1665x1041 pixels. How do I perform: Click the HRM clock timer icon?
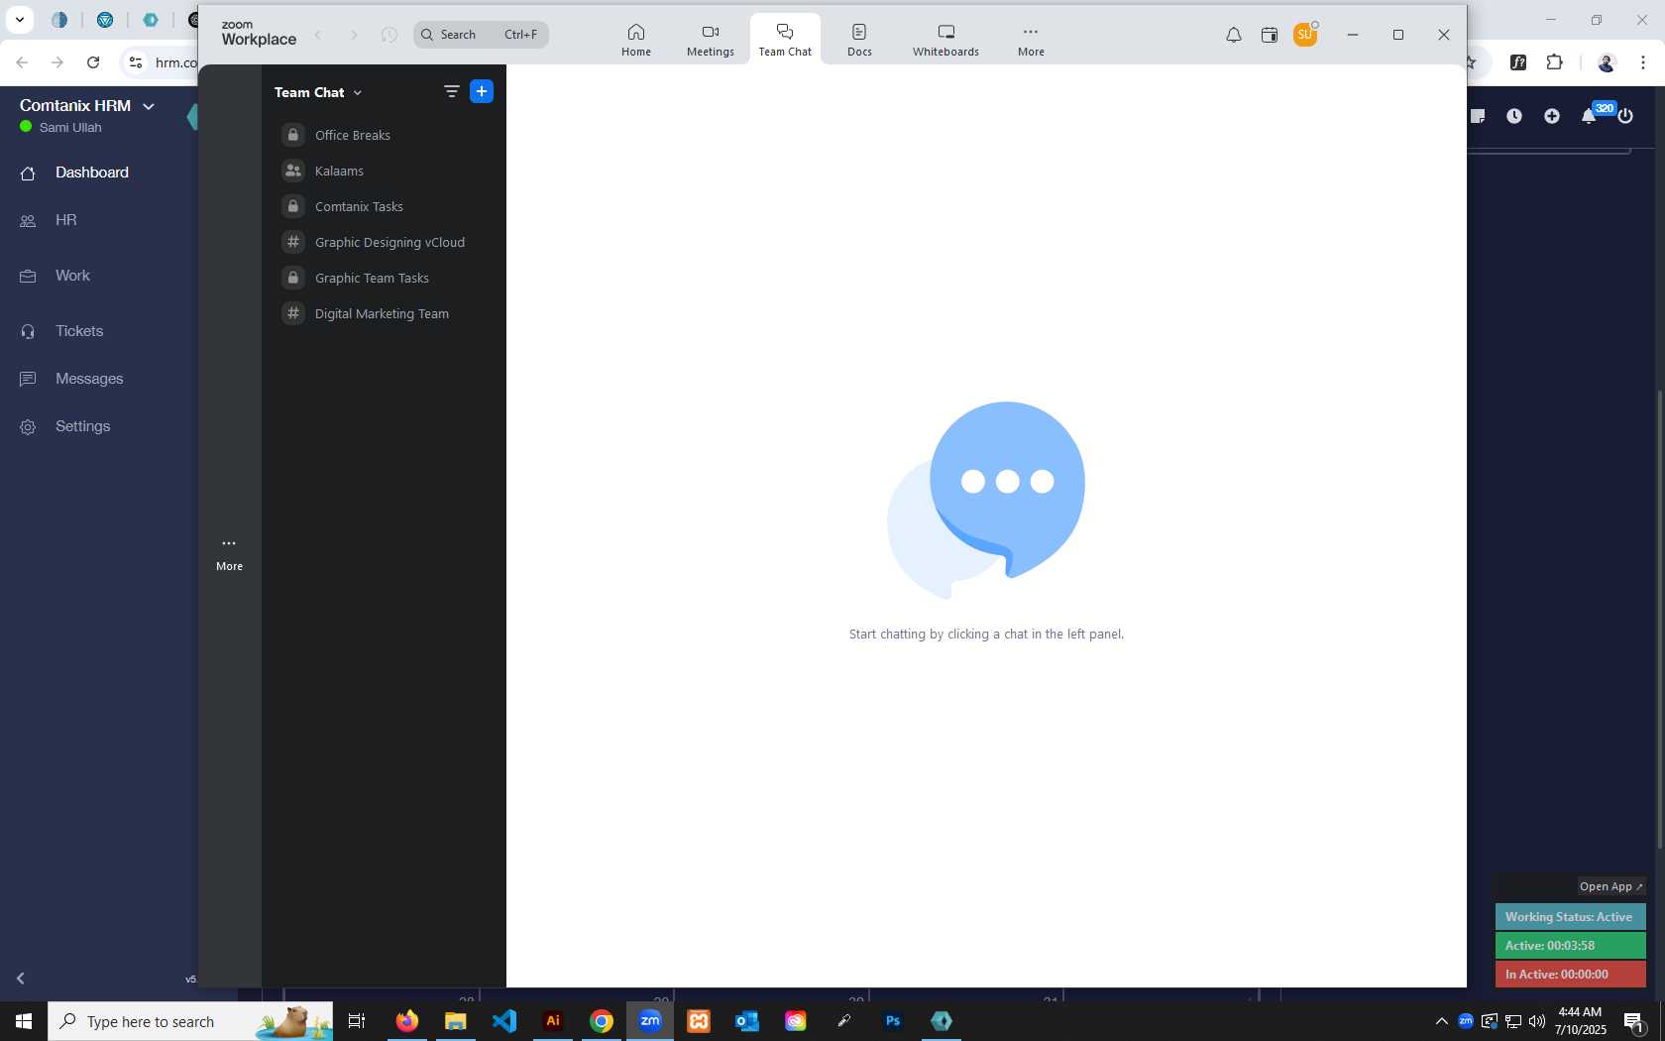(x=1514, y=116)
